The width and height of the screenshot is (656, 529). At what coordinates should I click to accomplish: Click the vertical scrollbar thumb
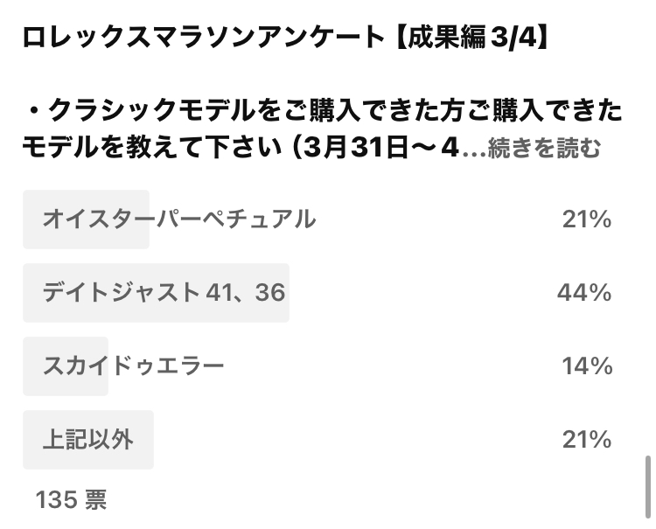pos(647,487)
